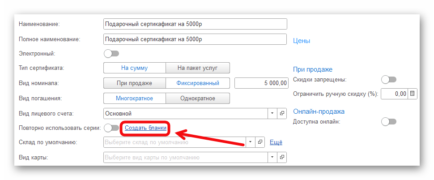Viewport: 434px width, 180px height.
Task: Expand the Вид лицевого счета dropdown arrow
Action: point(272,113)
